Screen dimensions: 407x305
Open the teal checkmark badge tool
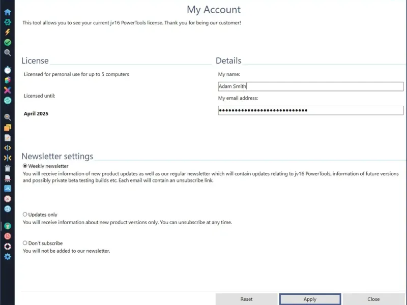coord(8,100)
